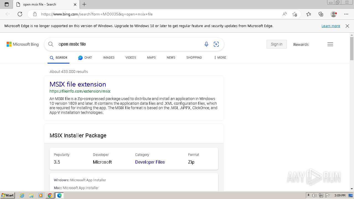Click the address bar URL
The image size is (354, 199).
(x=97, y=14)
